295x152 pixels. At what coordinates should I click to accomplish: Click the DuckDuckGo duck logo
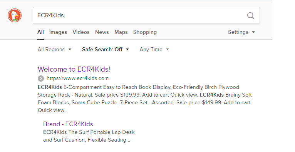(x=15, y=15)
